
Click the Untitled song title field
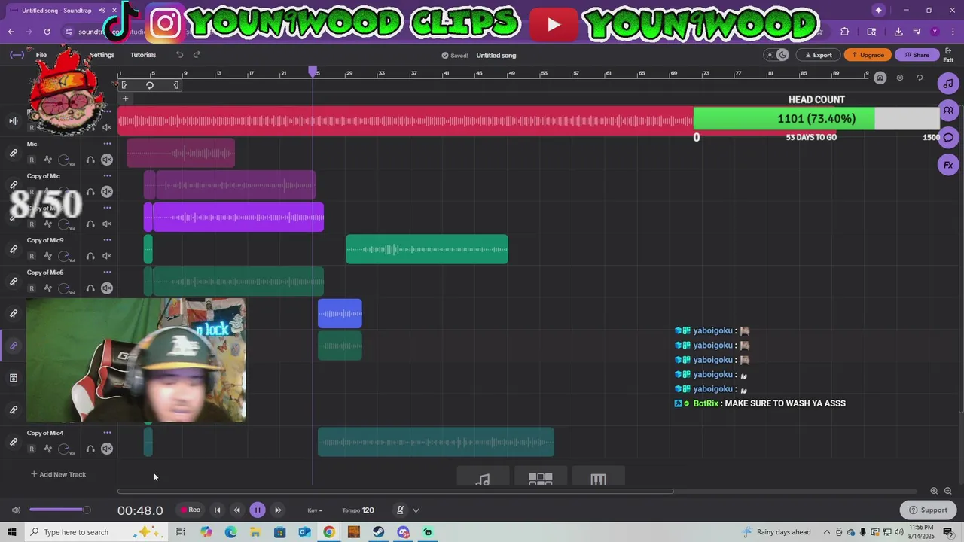pyautogui.click(x=496, y=55)
